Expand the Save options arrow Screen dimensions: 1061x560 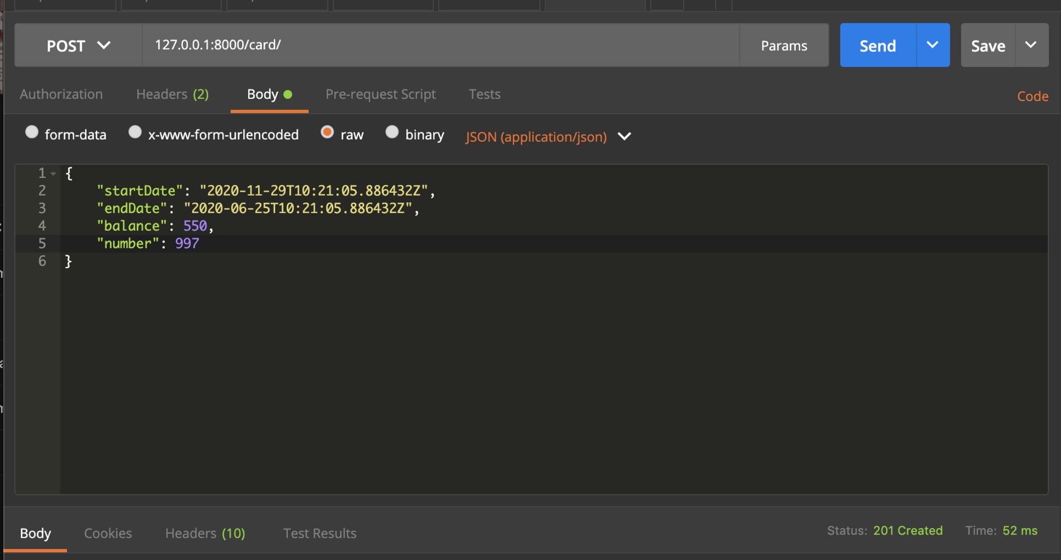click(x=1031, y=45)
